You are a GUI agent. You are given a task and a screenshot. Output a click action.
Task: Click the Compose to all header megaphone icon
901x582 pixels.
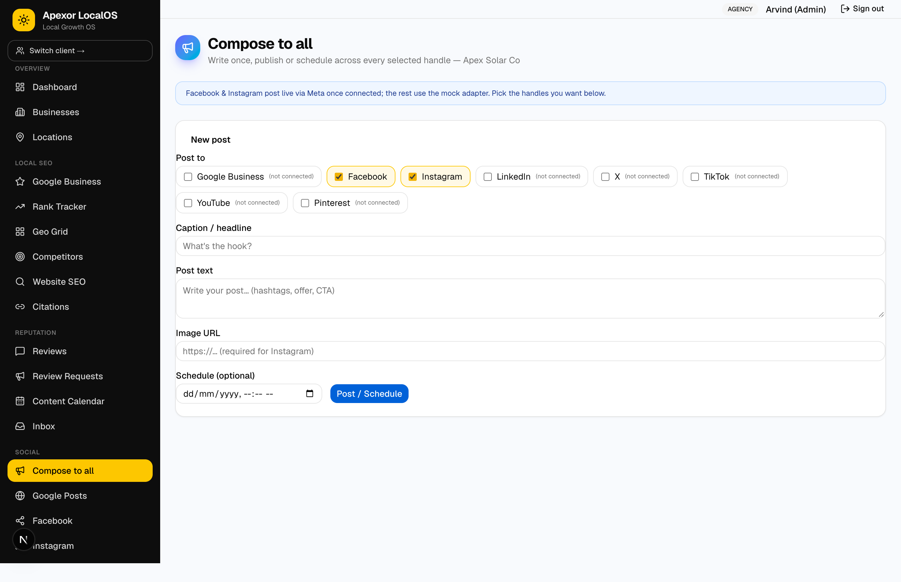point(188,48)
